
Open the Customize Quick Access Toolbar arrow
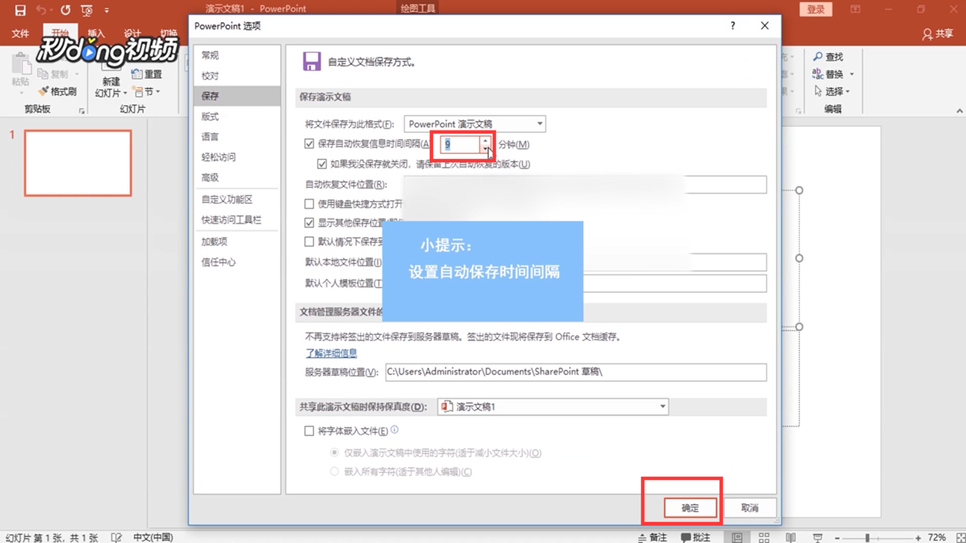tap(106, 11)
